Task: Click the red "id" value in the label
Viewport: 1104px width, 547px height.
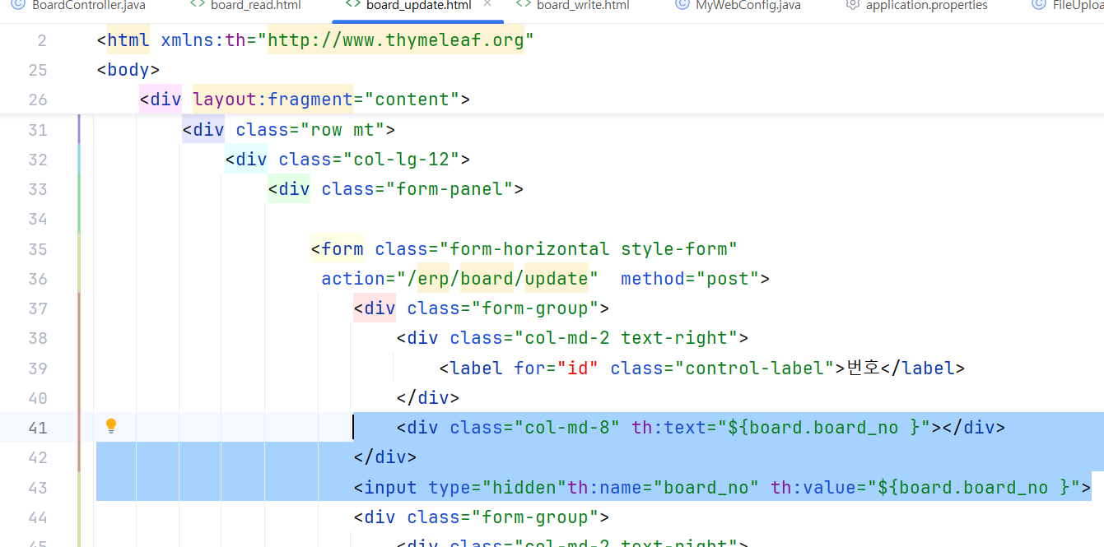Action: pyautogui.click(x=578, y=369)
